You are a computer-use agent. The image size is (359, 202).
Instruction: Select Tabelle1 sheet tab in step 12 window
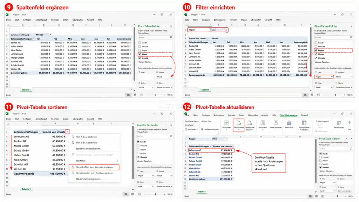(x=202, y=191)
